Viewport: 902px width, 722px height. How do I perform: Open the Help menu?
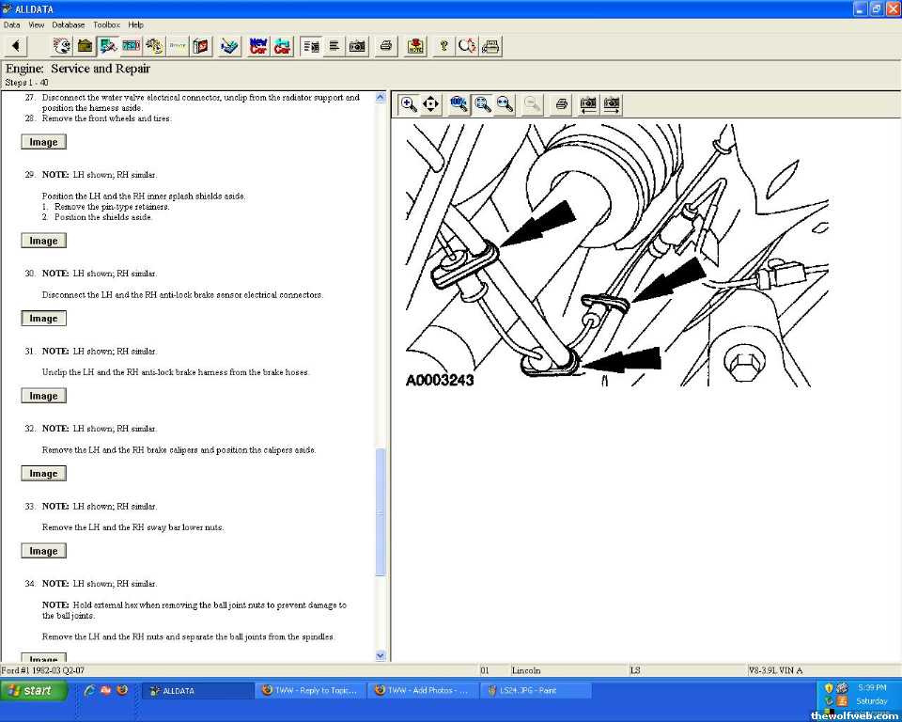click(x=136, y=24)
